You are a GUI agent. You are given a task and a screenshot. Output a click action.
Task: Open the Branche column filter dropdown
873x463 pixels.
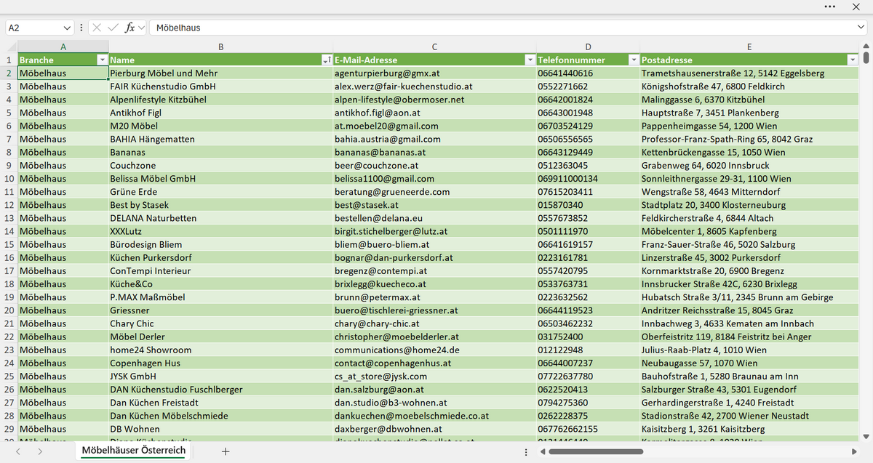(x=103, y=60)
